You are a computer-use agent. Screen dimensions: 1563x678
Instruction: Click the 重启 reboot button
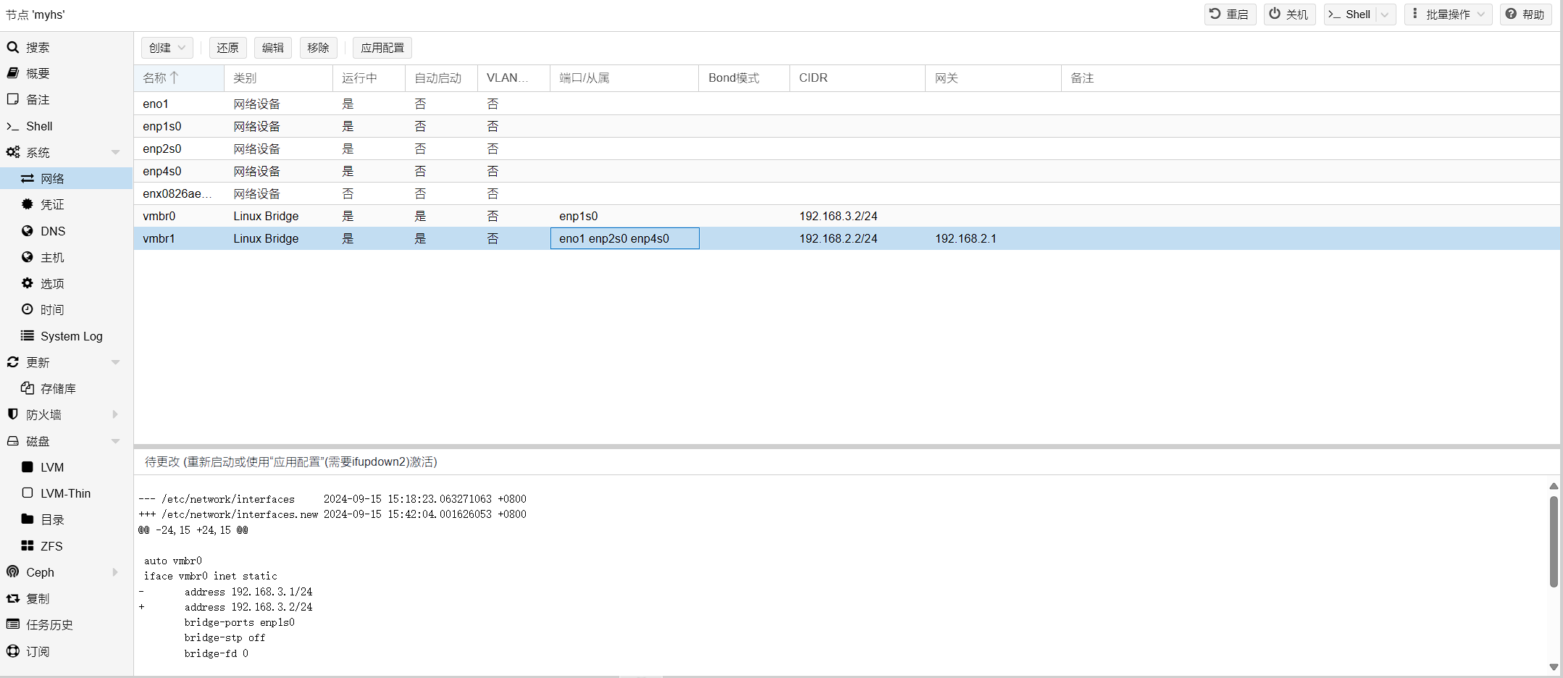click(1230, 14)
